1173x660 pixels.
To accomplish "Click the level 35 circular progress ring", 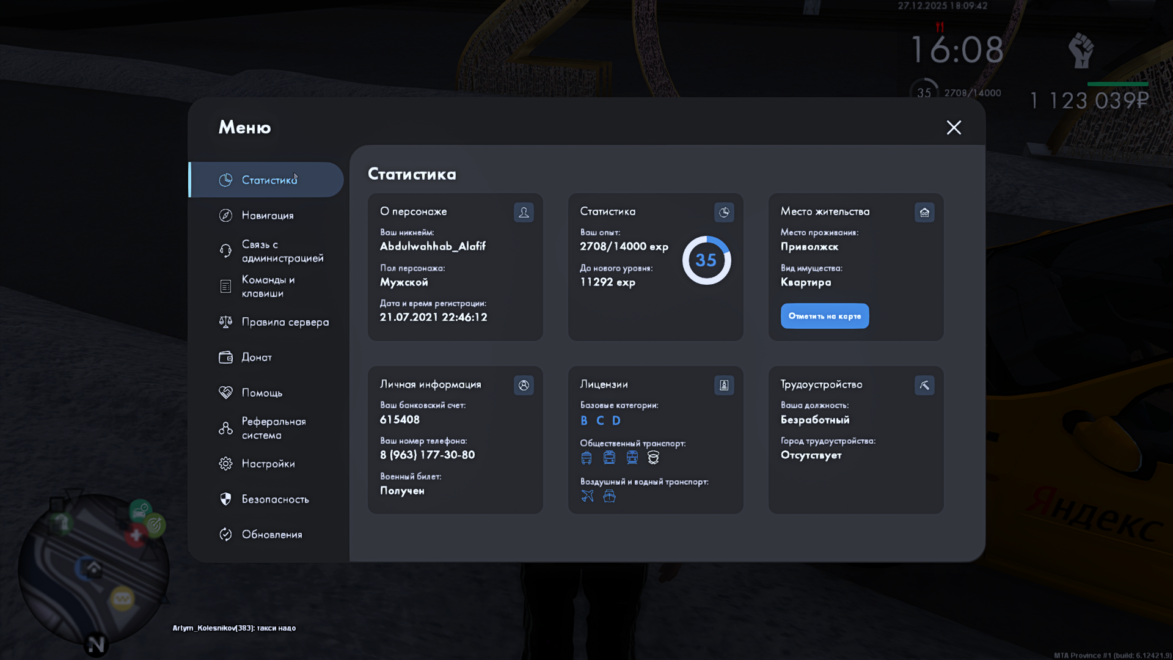I will coord(706,260).
